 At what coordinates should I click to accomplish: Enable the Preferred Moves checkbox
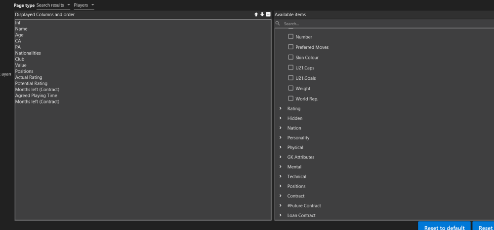291,47
